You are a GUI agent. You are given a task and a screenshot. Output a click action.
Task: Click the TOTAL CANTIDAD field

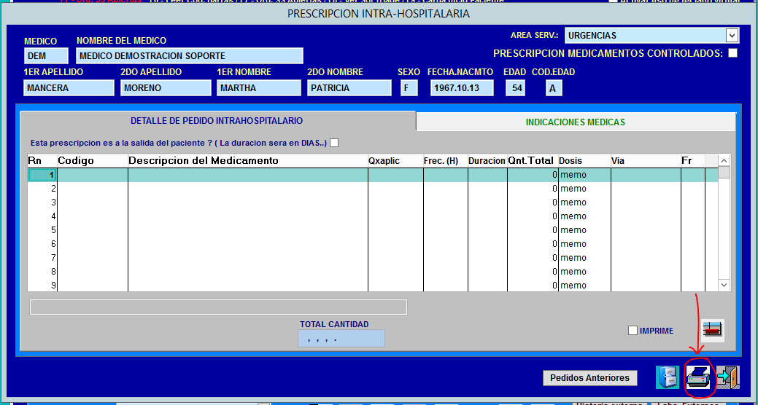click(341, 339)
